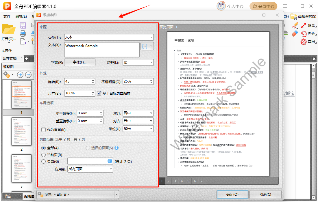Select page 1 thumbnail
Viewport: 318px width, 202px height.
21,94
